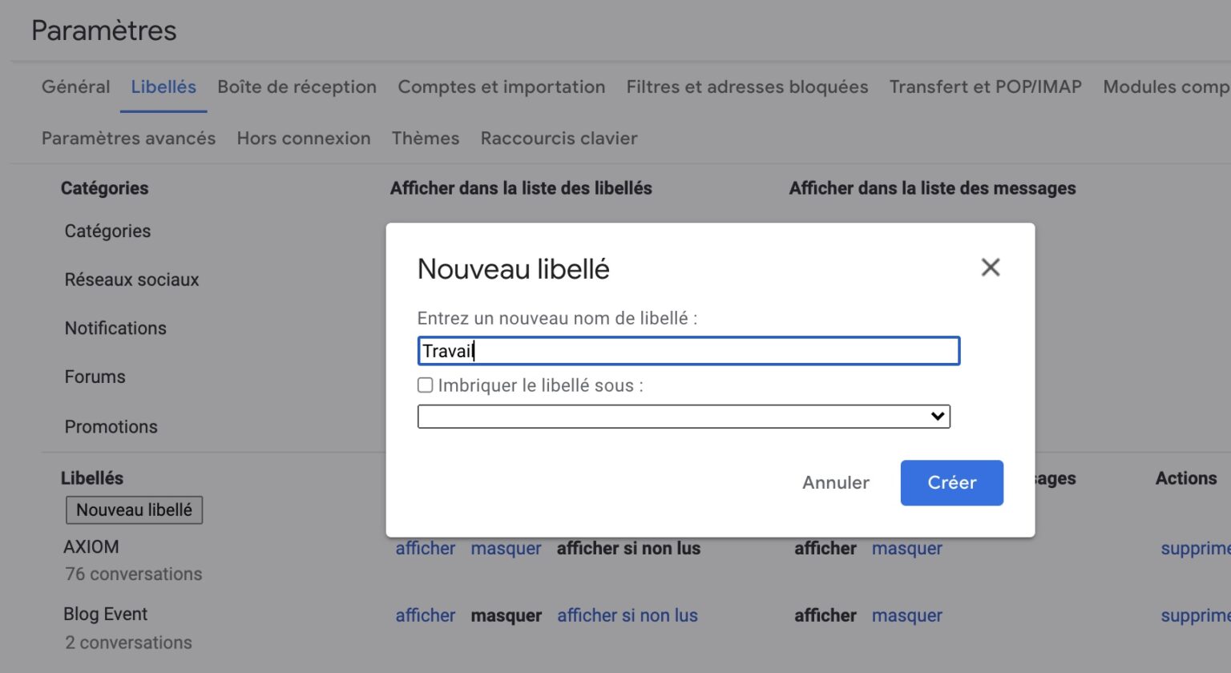The width and height of the screenshot is (1231, 673).
Task: Click afficher si non lus for Blog Event
Action: coord(628,615)
